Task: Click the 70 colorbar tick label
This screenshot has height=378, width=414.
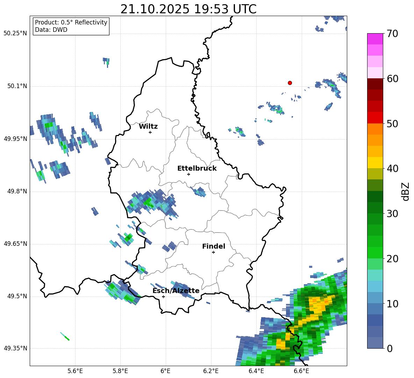Action: tap(392, 34)
